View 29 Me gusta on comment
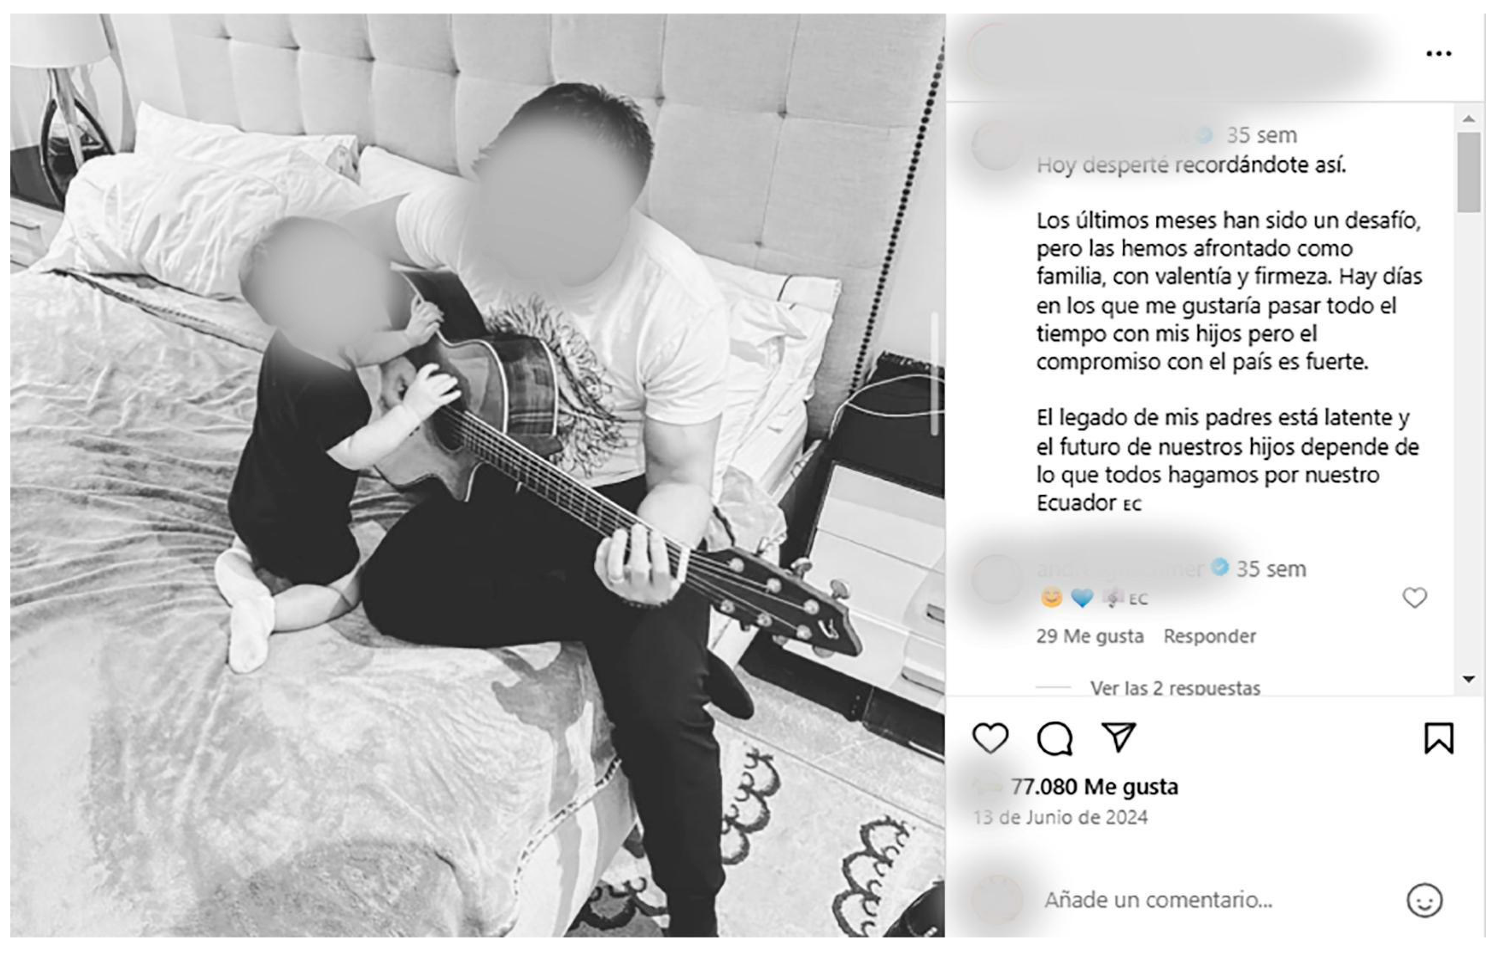 [1089, 636]
